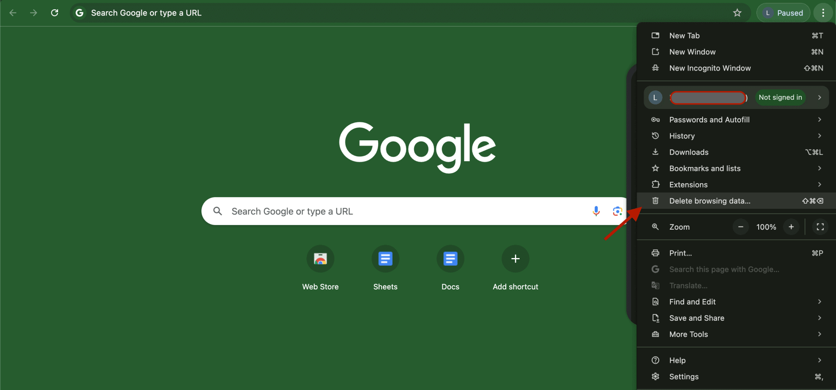
Task: Open Passwords and Autofill submenu
Action: point(737,119)
